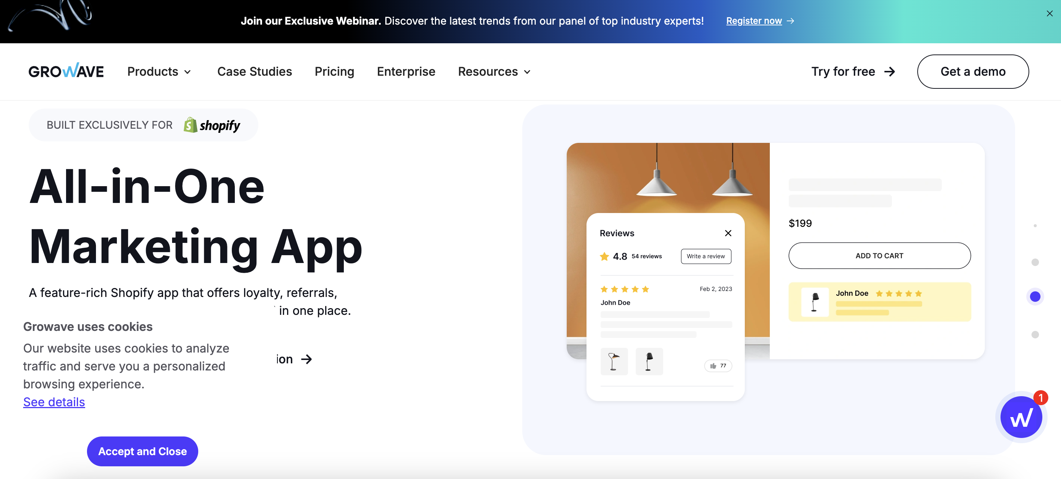Click the Write a review button
Viewport: 1061px width, 479px height.
706,256
